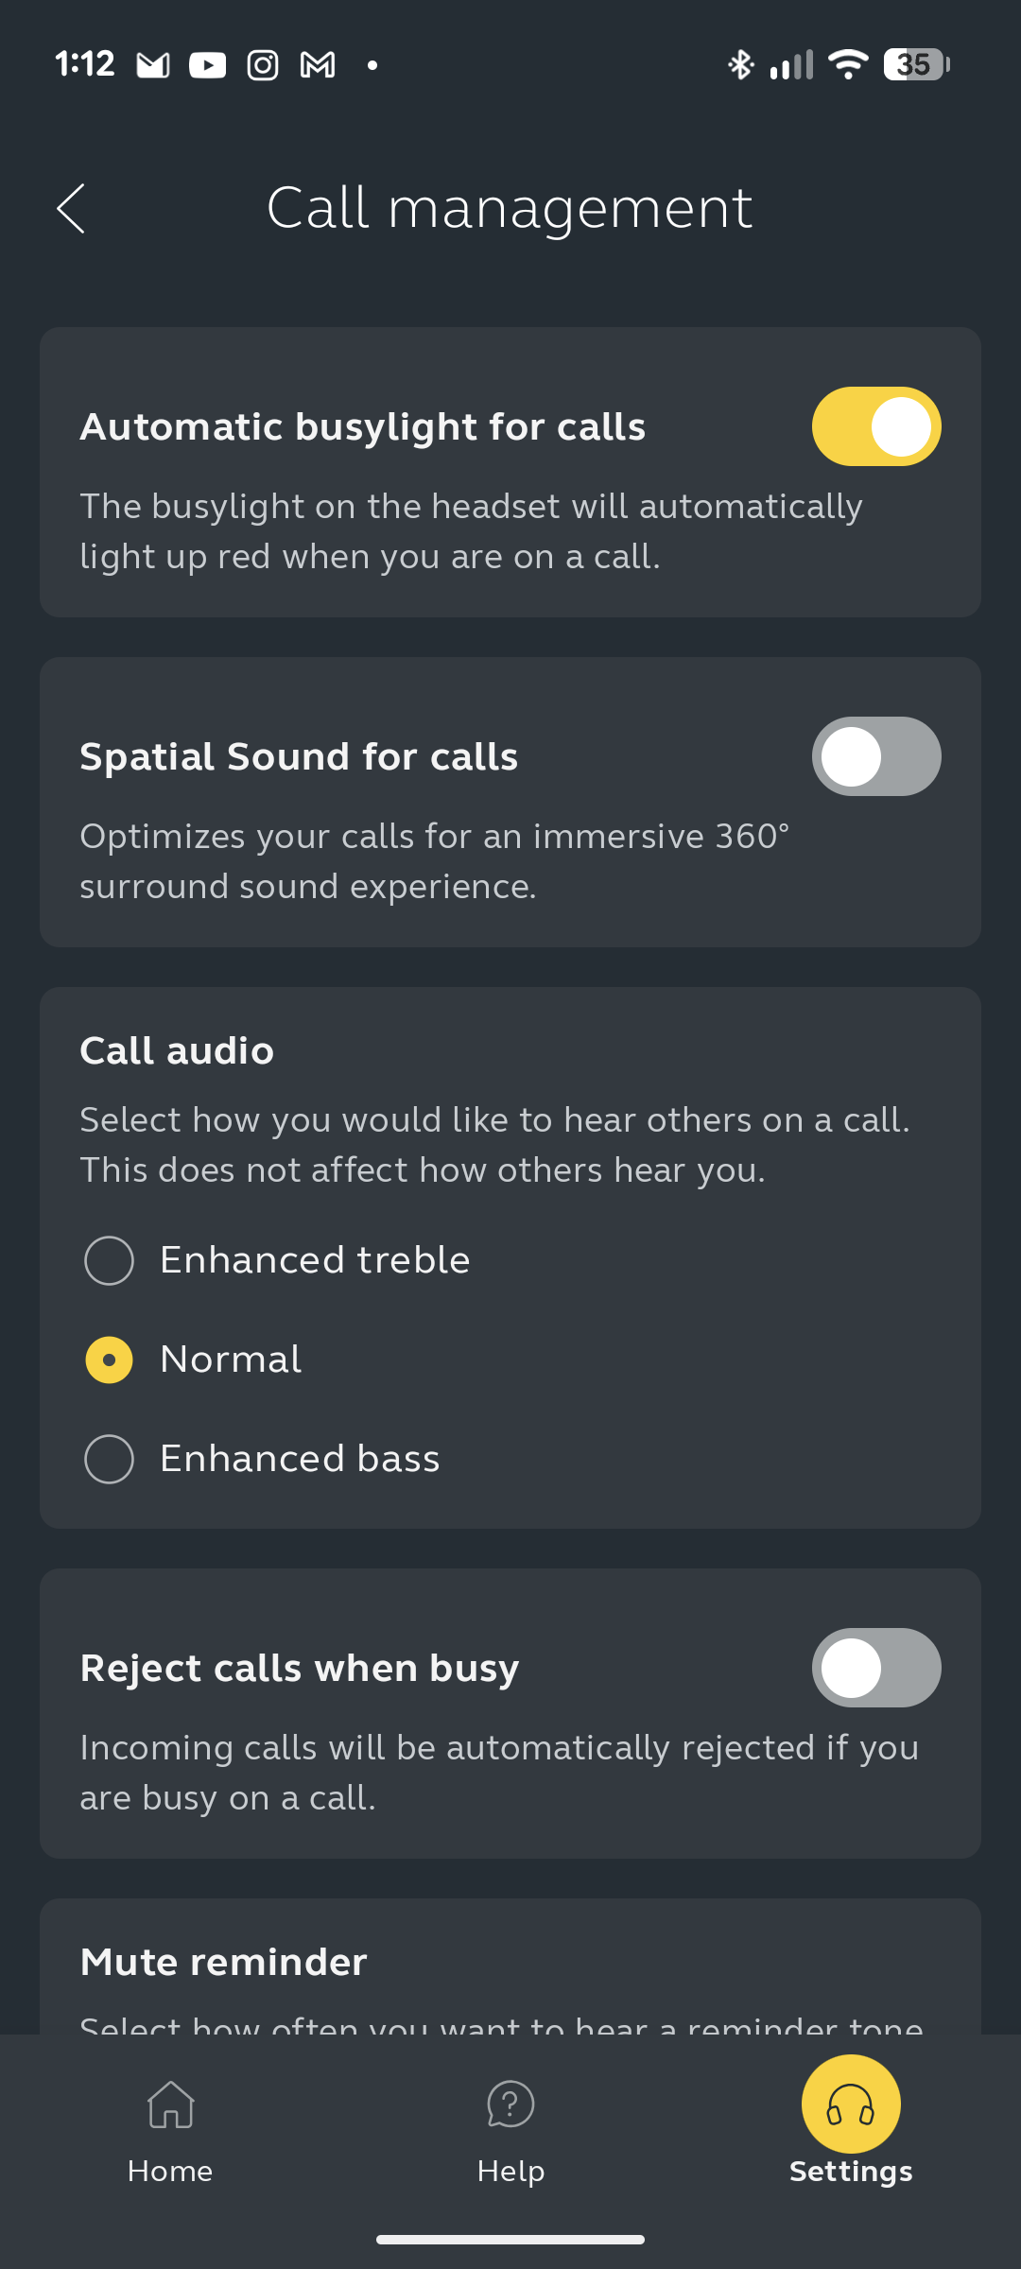Tap the back arrow icon

(x=72, y=208)
